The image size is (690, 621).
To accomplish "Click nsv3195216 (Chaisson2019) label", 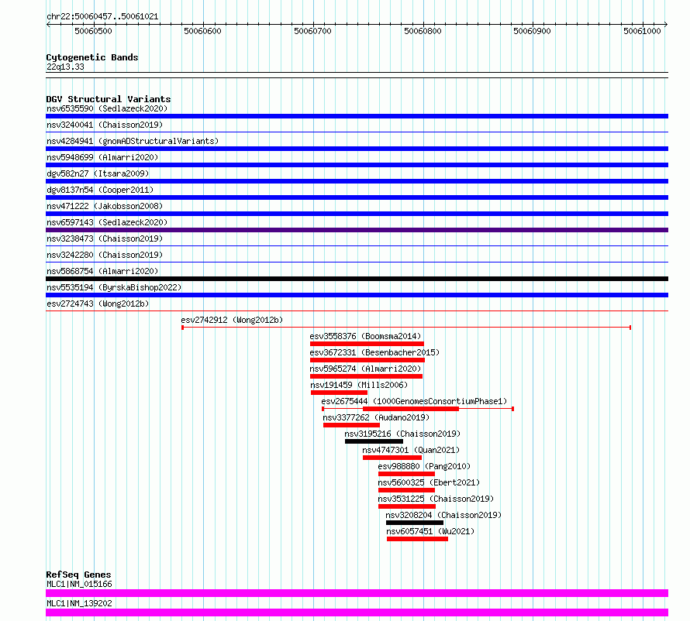I will (x=402, y=434).
